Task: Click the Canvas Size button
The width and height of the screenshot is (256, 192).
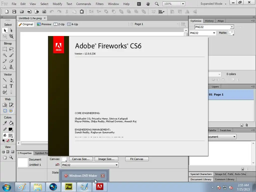Action: point(81,159)
